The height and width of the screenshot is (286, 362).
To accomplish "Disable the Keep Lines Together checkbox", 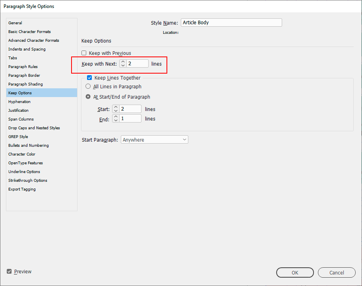I will point(89,78).
